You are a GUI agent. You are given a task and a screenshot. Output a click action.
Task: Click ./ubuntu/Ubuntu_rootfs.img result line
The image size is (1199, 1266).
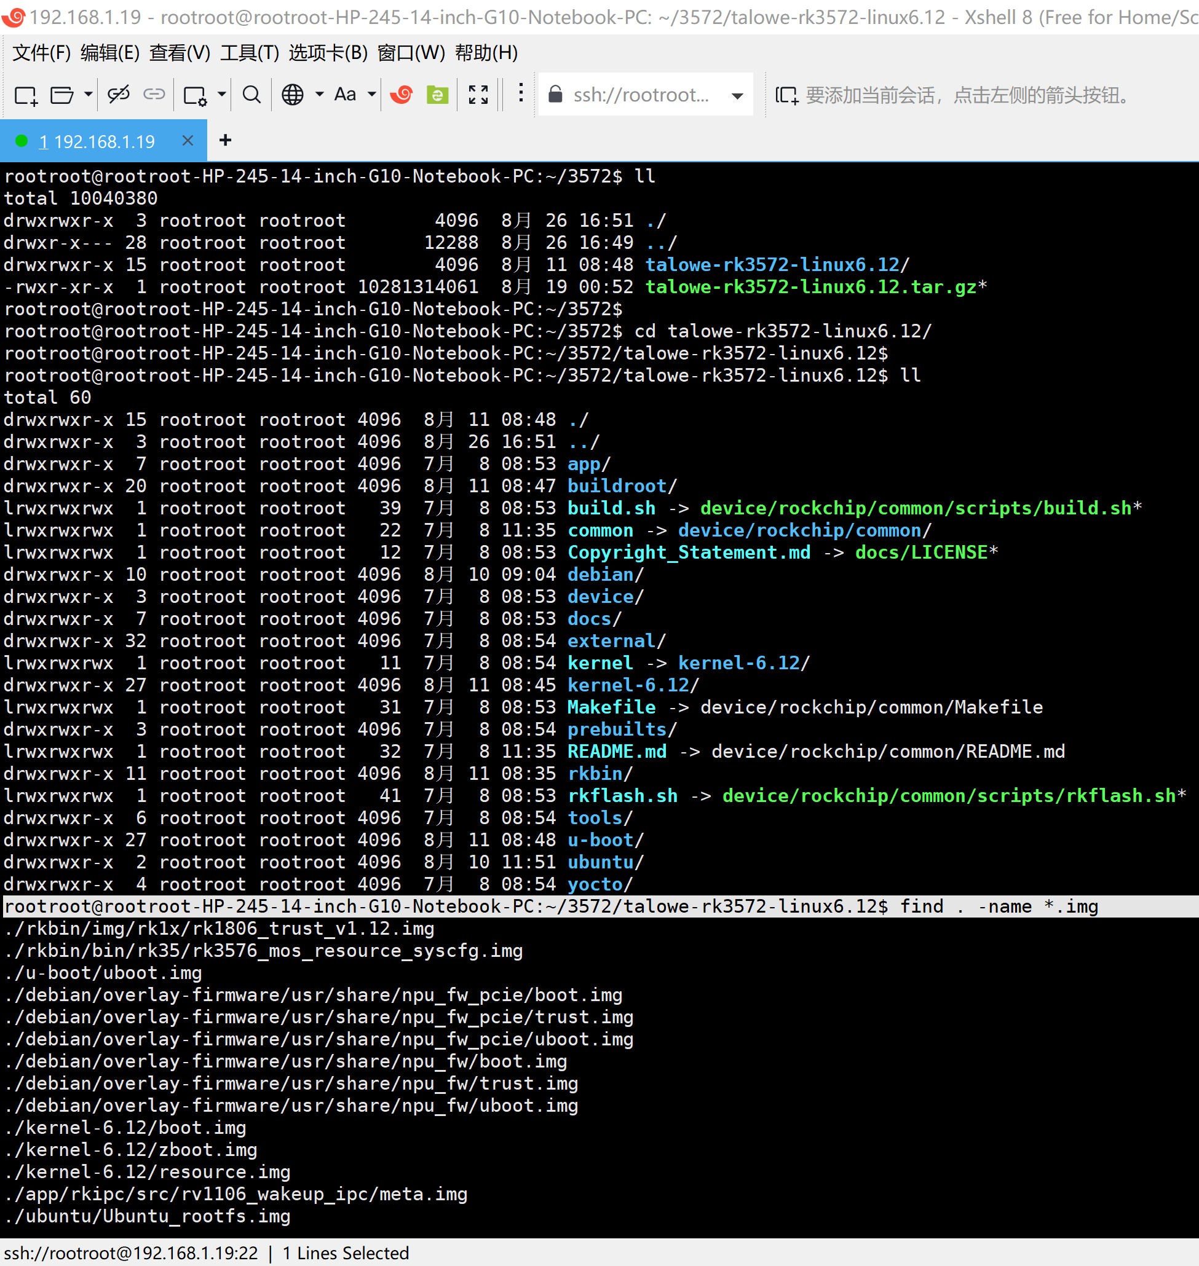point(147,1217)
